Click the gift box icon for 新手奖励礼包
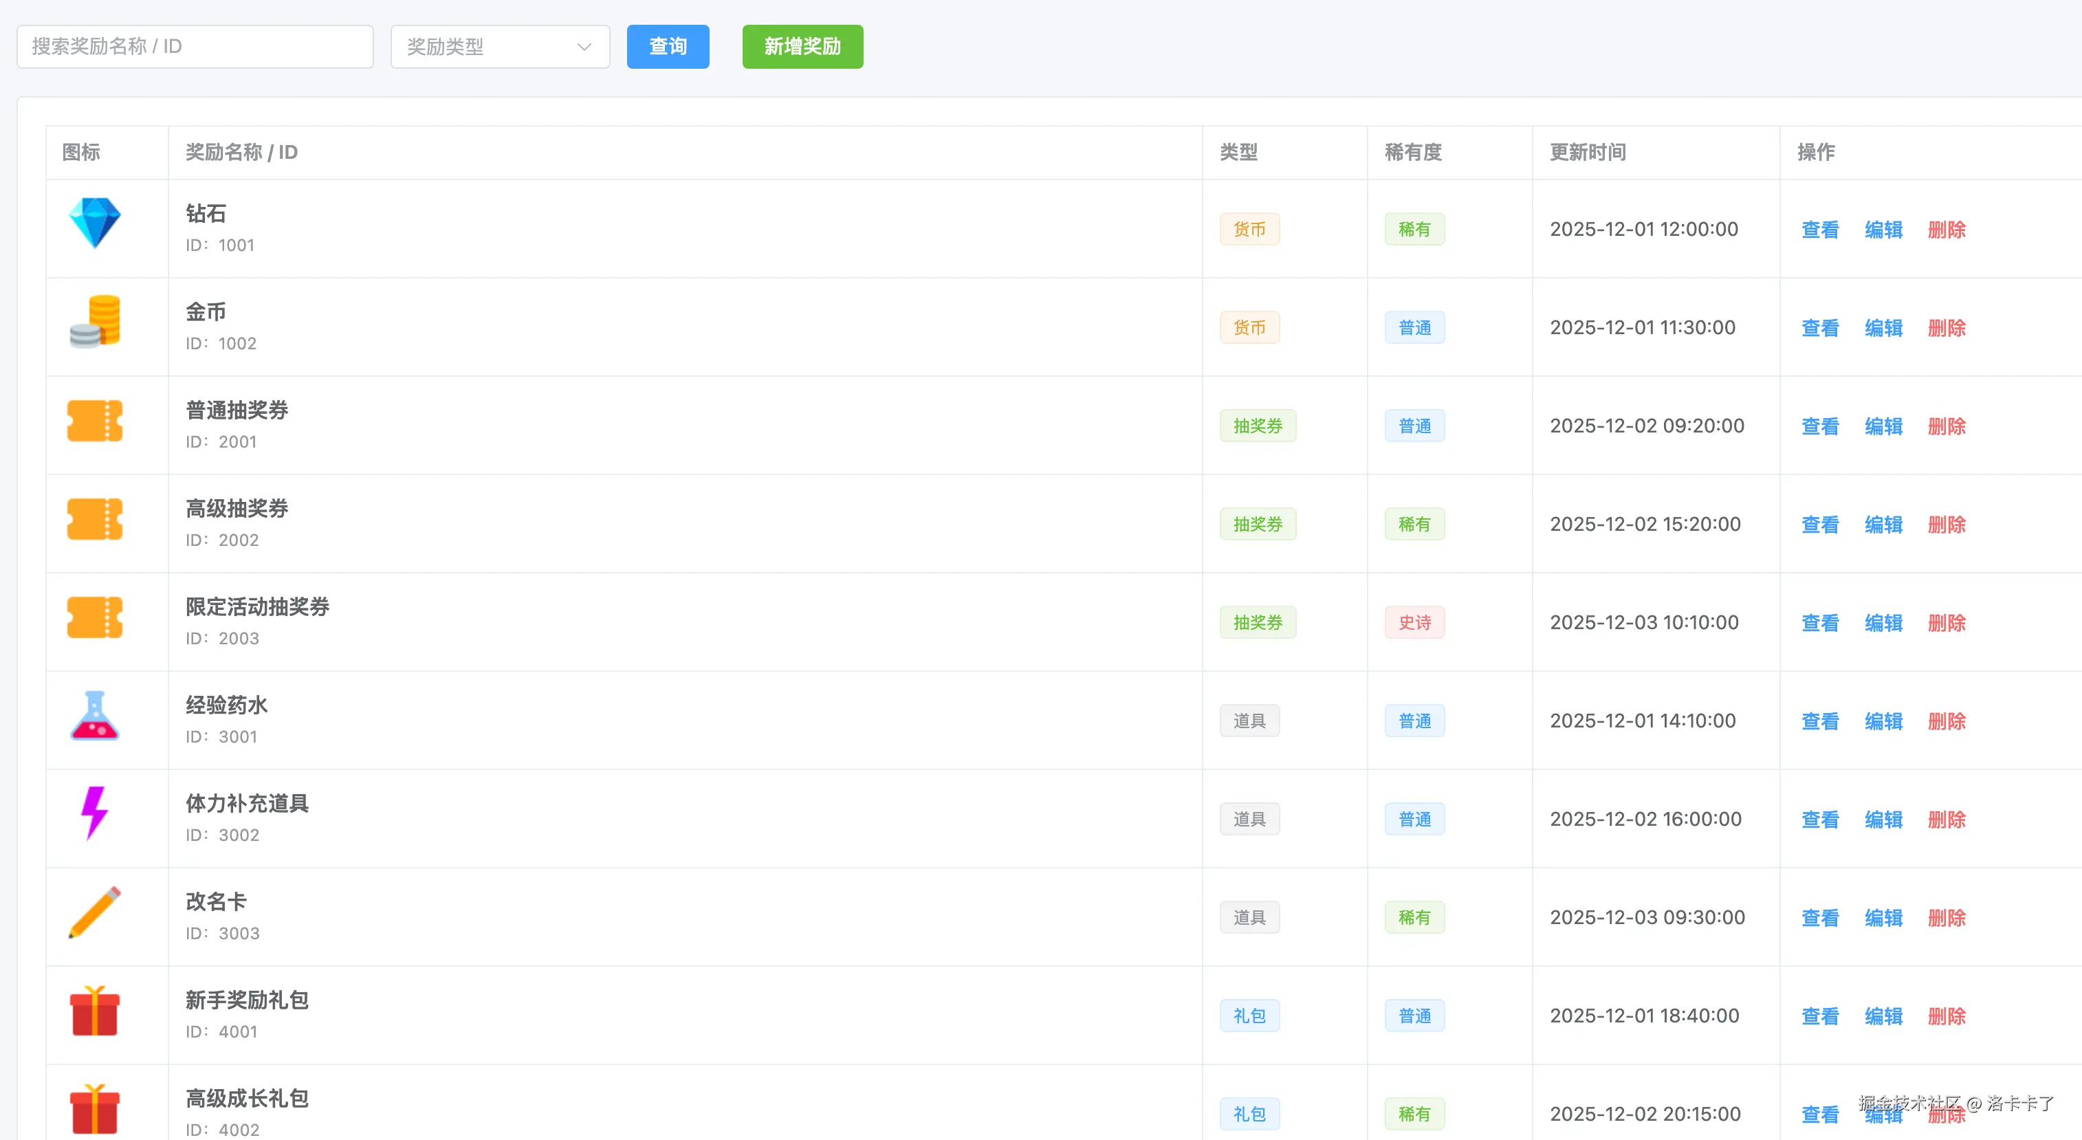The image size is (2082, 1140). [95, 1011]
